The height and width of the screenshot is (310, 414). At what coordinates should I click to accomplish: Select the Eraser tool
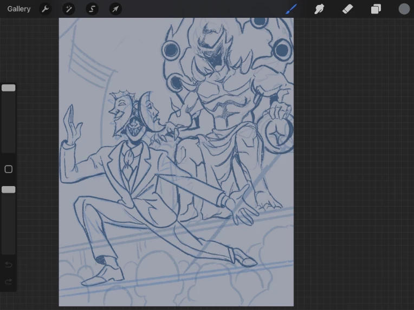tap(347, 9)
